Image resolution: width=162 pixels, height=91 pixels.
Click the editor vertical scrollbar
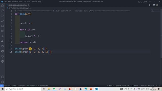click(161, 34)
